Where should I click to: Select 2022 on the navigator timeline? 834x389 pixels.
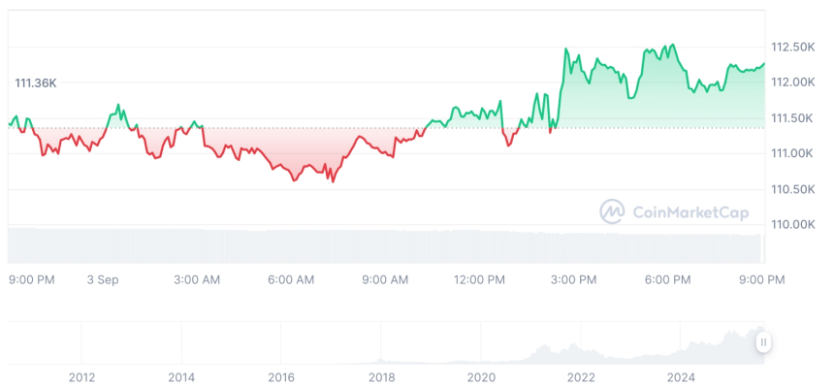(x=581, y=376)
